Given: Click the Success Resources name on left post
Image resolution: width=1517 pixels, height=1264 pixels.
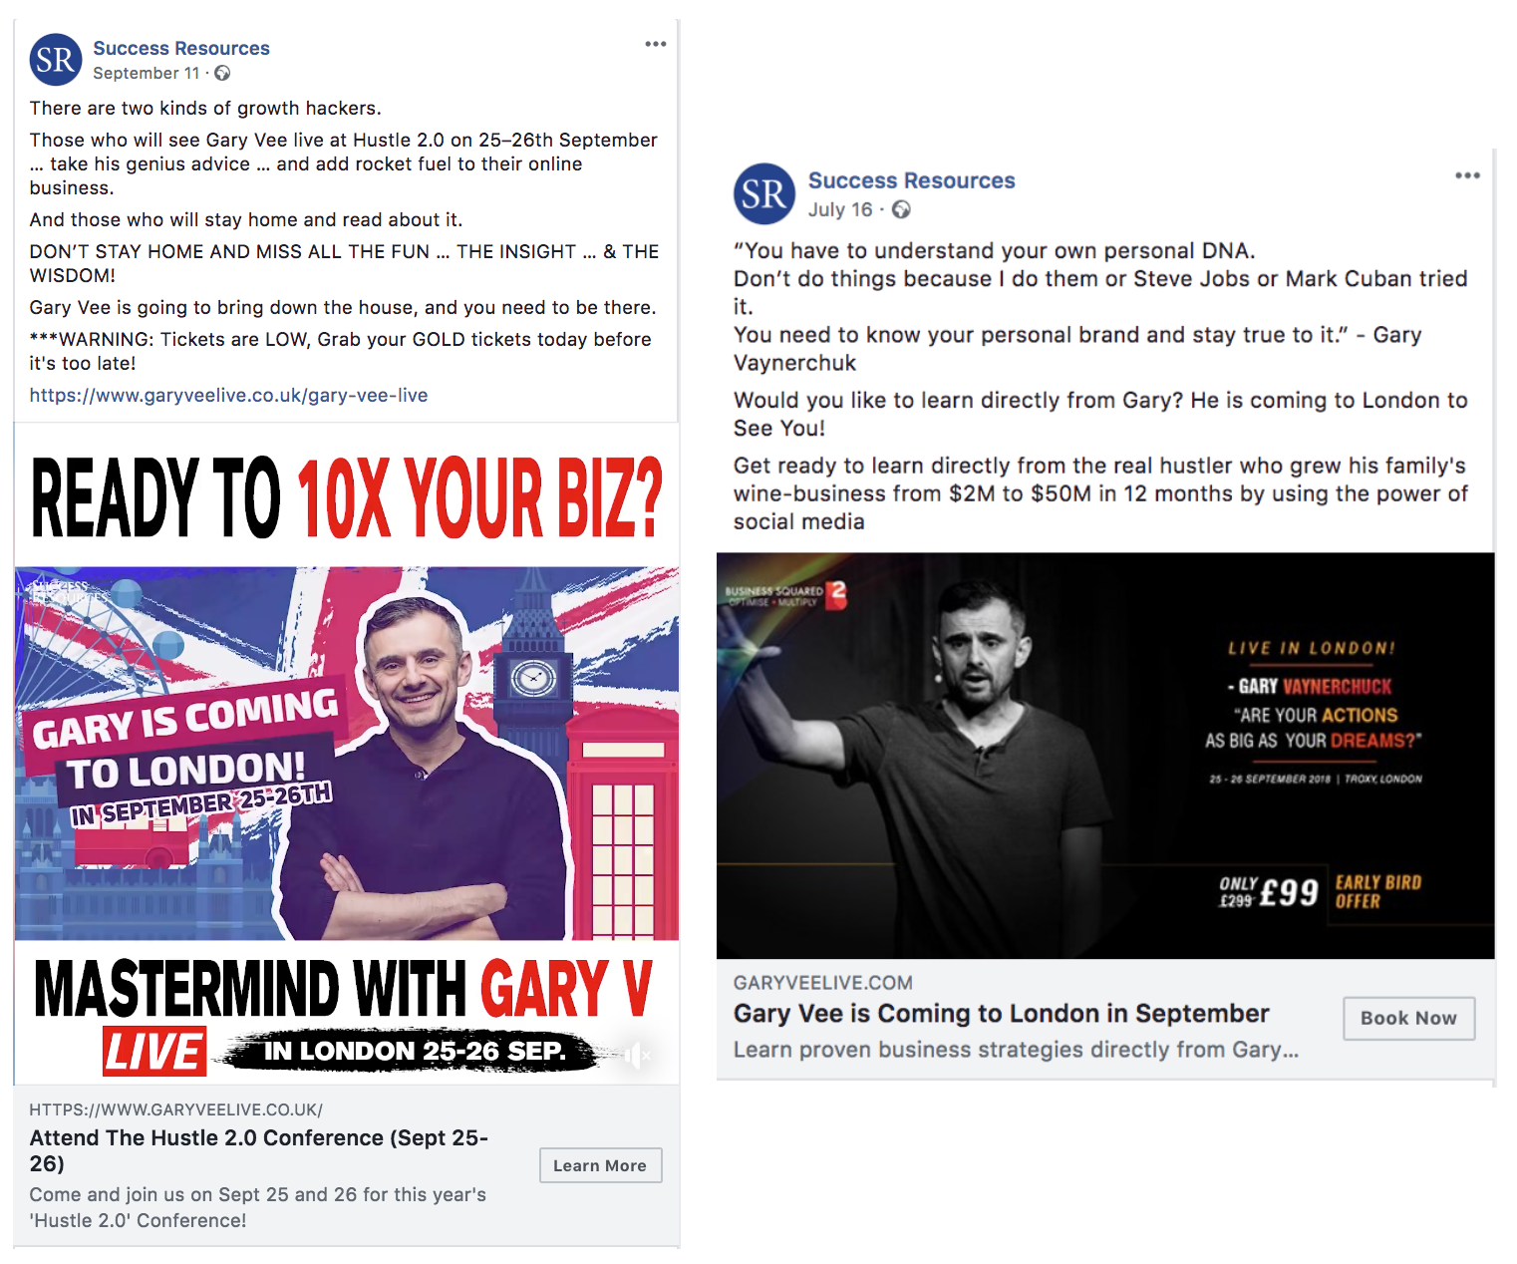Looking at the screenshot, I should pyautogui.click(x=181, y=48).
